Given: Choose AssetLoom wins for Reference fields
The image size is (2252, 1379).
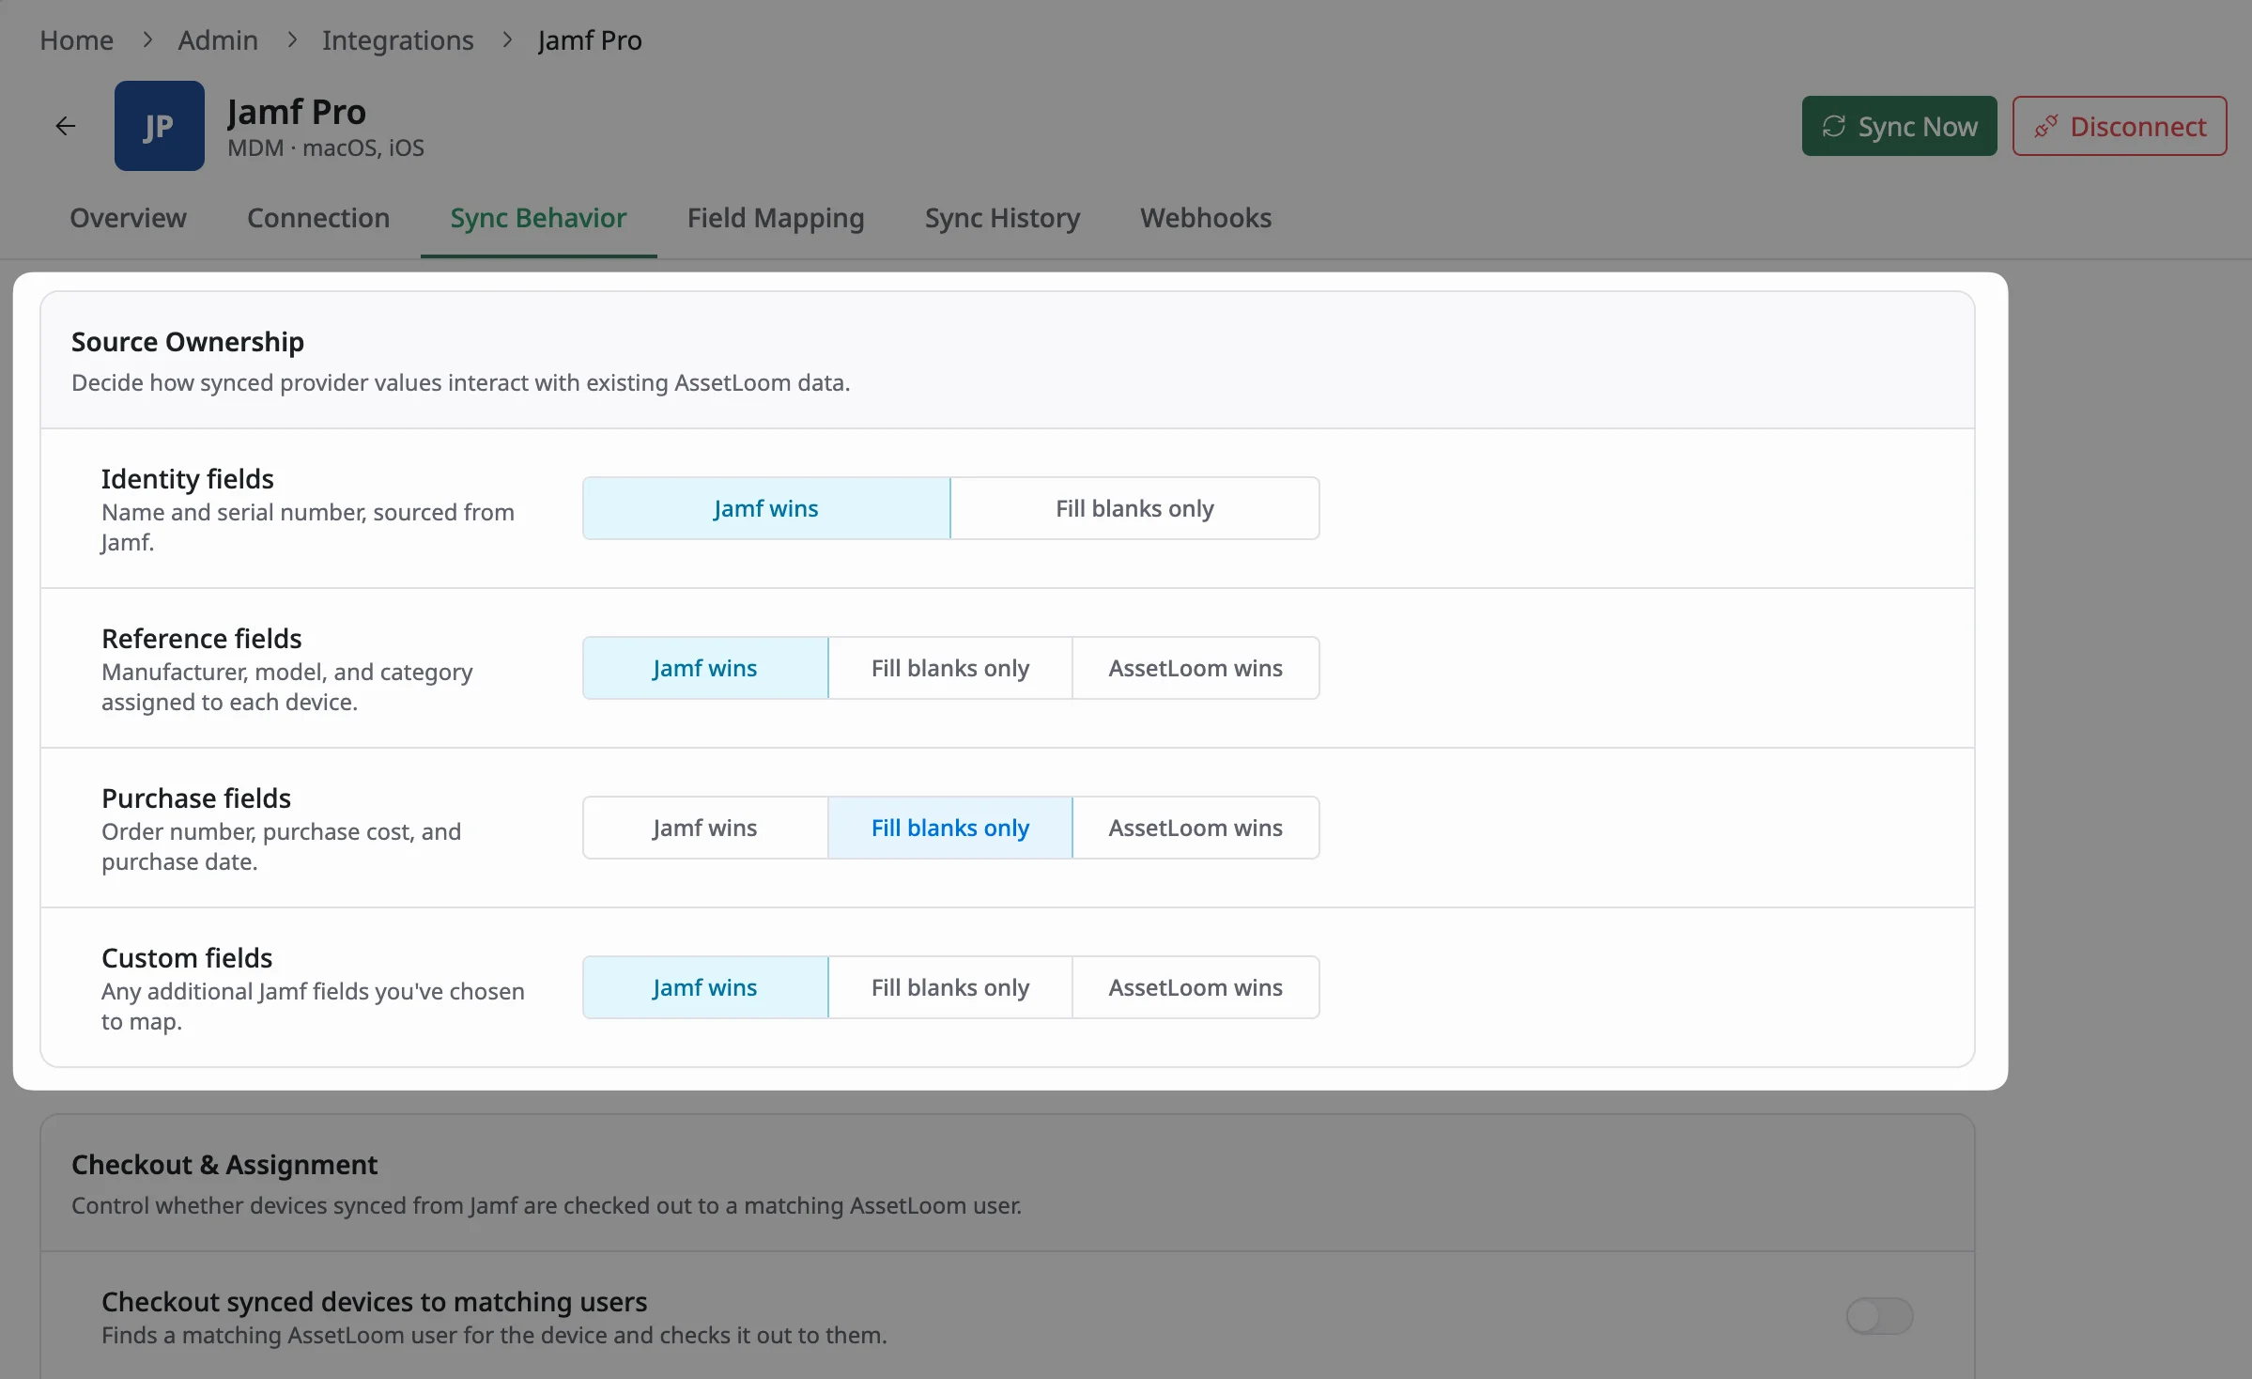Looking at the screenshot, I should click(x=1195, y=668).
